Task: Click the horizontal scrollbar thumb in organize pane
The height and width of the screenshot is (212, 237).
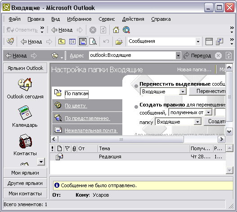Action: [121, 139]
